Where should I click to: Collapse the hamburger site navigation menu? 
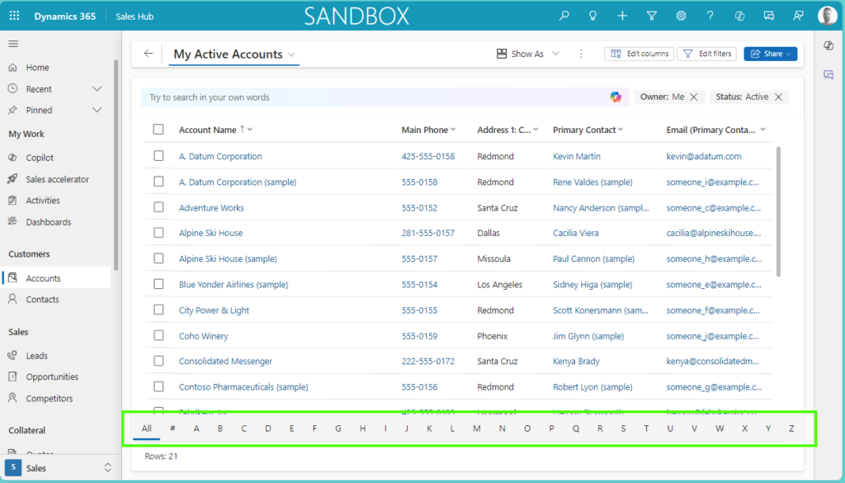coord(13,44)
